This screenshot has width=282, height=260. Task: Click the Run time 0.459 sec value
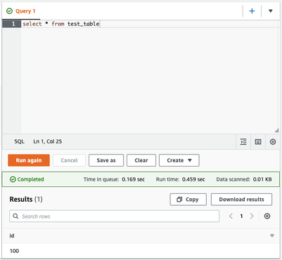[x=193, y=179]
